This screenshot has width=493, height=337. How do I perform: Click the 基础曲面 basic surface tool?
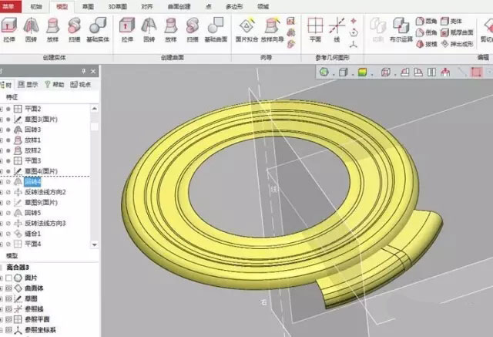[x=219, y=32]
